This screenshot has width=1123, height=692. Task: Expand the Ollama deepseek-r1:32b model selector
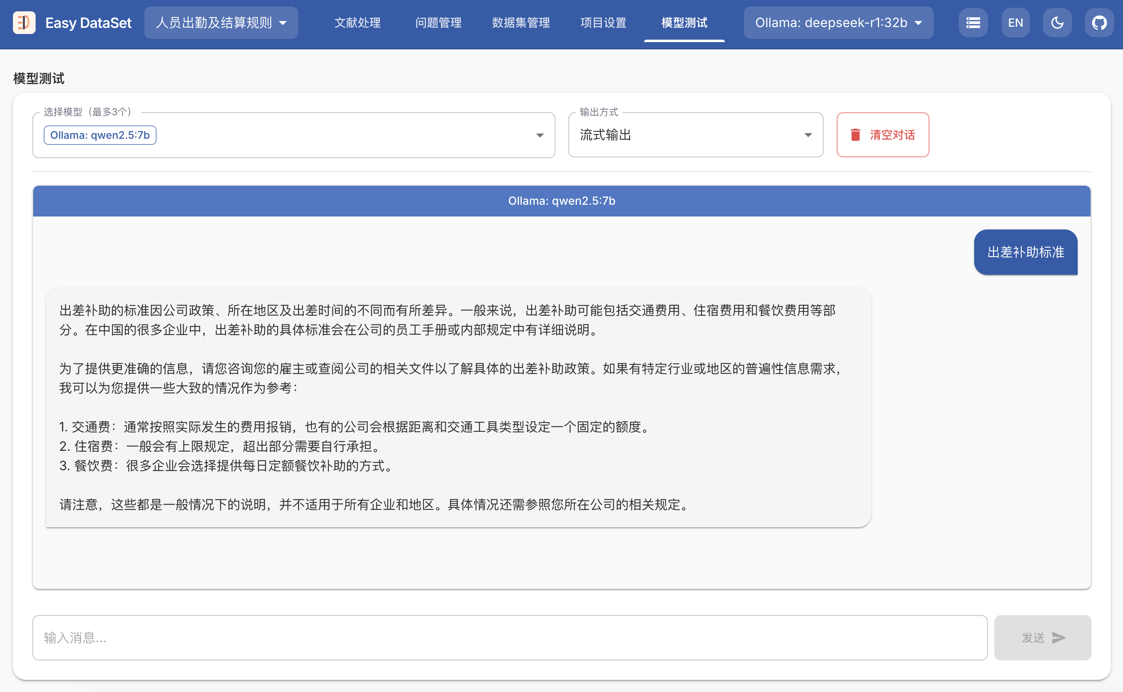[838, 22]
